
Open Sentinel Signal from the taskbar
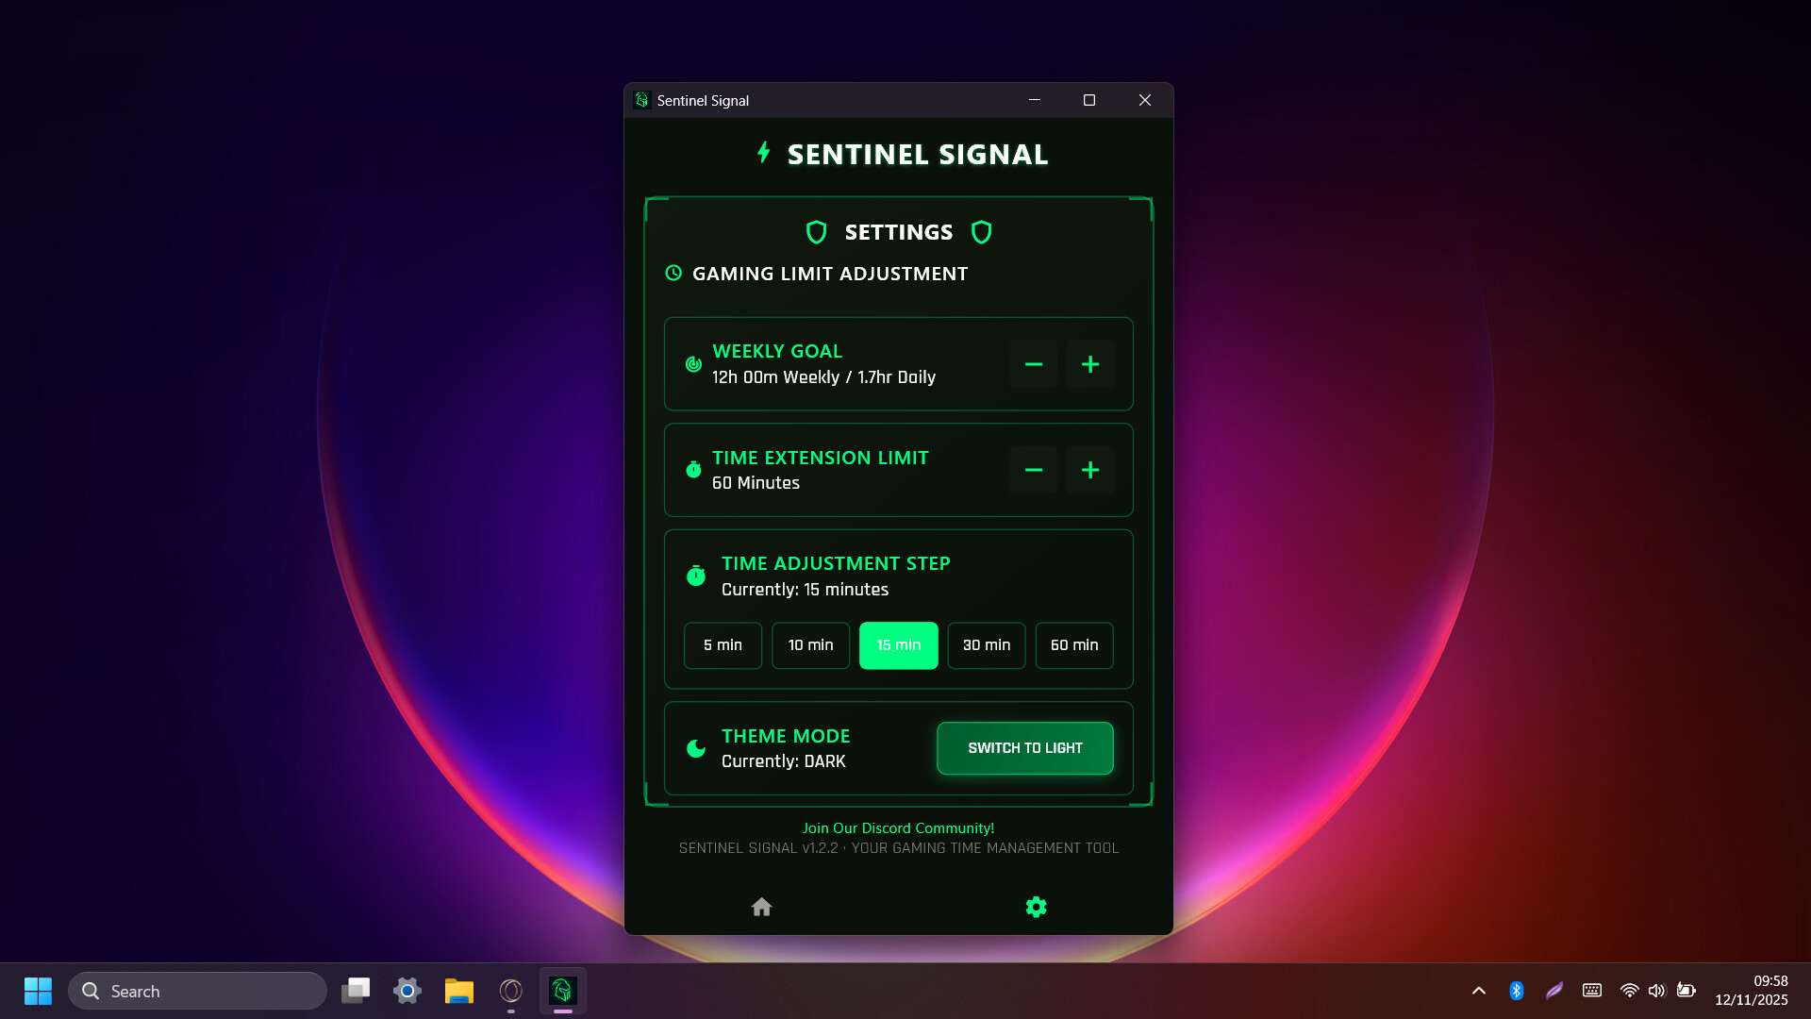coord(562,991)
